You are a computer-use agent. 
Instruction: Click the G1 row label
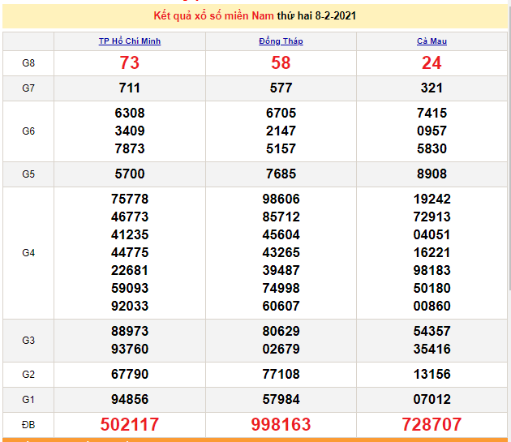click(28, 399)
